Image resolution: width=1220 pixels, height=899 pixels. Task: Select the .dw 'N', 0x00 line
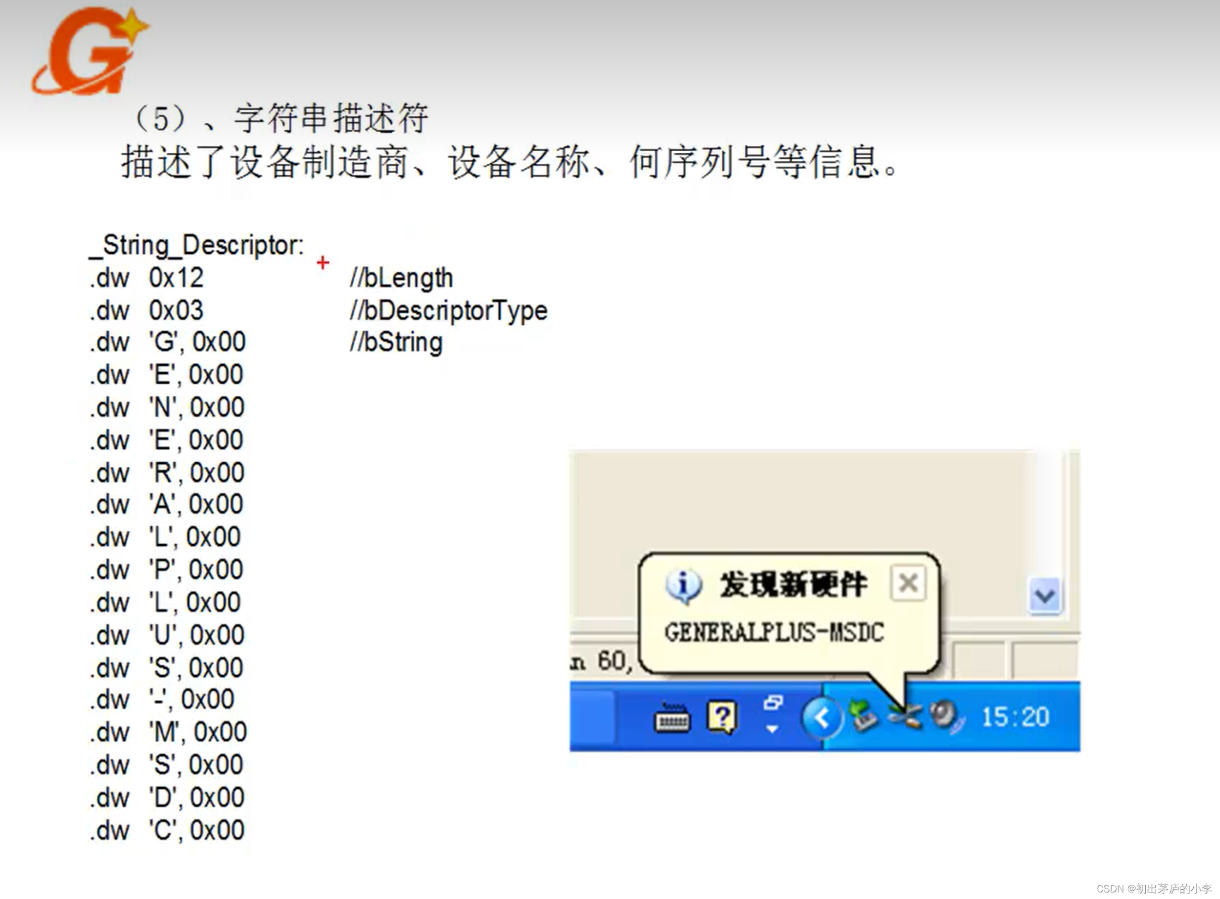click(167, 408)
